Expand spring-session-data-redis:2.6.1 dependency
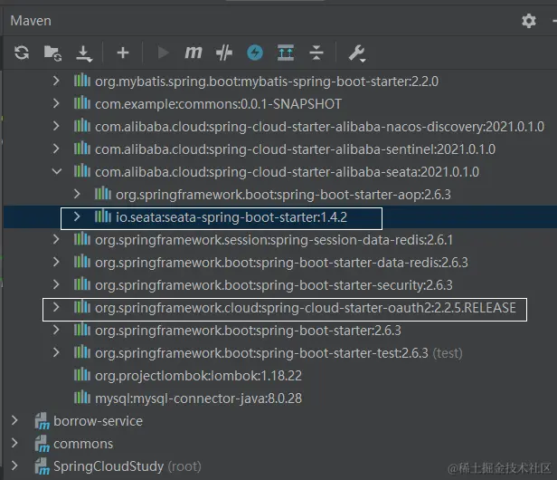 56,239
